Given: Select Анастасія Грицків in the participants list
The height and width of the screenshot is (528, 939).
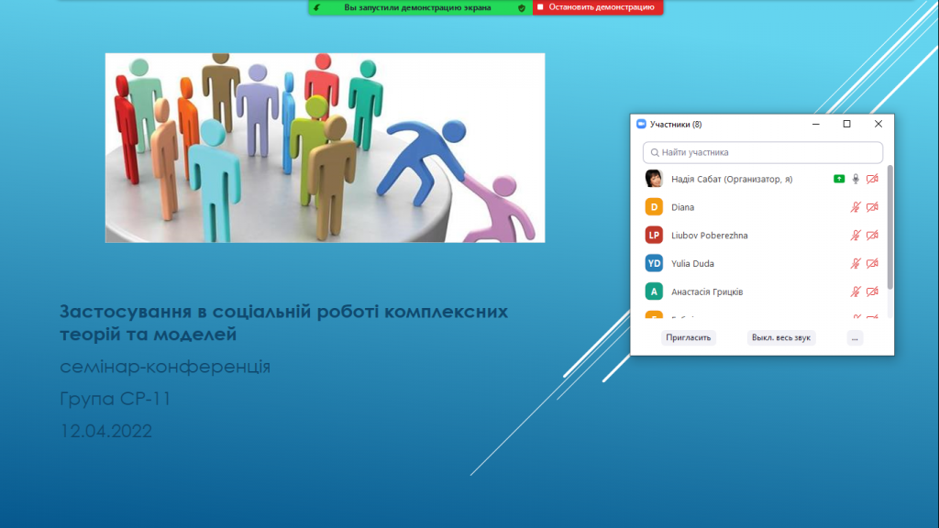Looking at the screenshot, I should click(x=707, y=292).
